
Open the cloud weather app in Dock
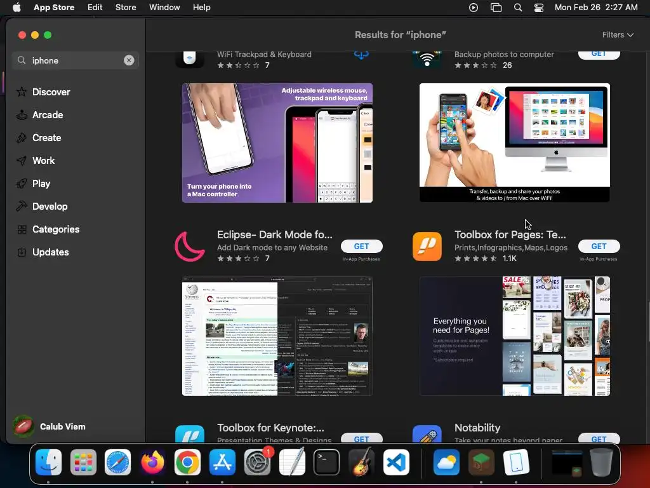(x=446, y=463)
